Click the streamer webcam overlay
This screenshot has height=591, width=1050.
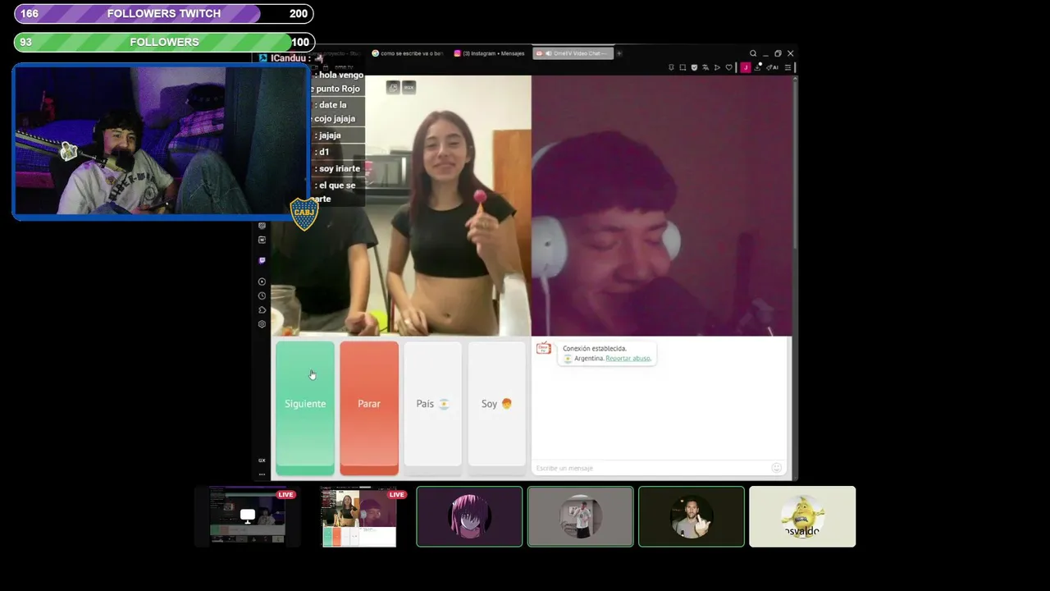click(x=160, y=141)
